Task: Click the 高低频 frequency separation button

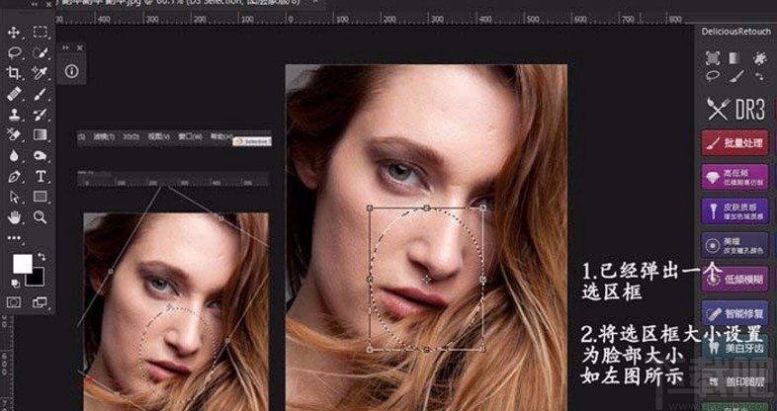Action: pyautogui.click(x=734, y=177)
